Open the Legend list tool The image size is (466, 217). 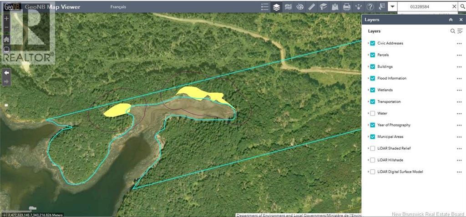coord(264,7)
